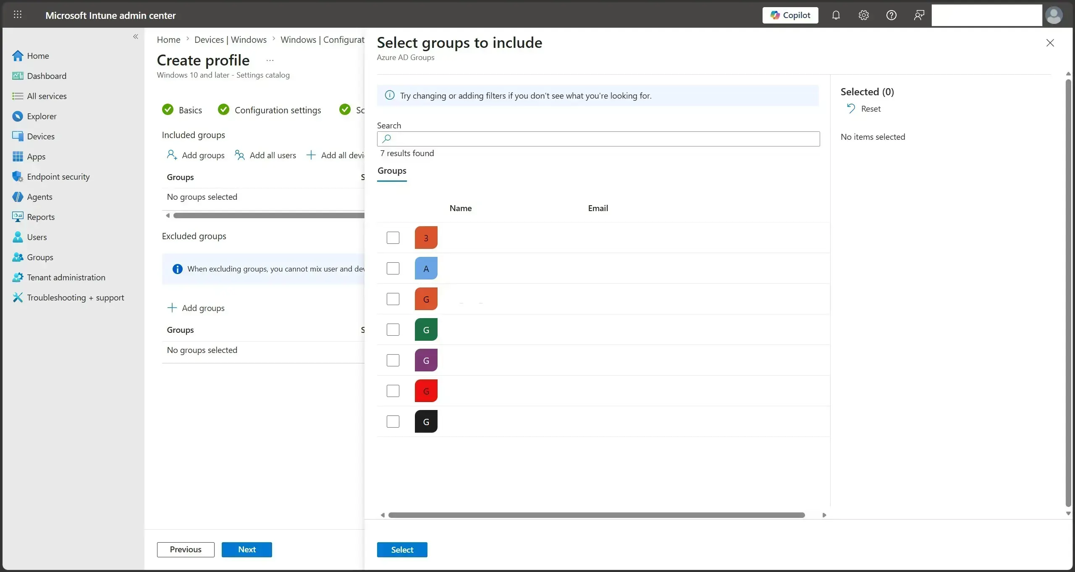Open the settings gear icon
The image size is (1075, 572).
tap(864, 15)
